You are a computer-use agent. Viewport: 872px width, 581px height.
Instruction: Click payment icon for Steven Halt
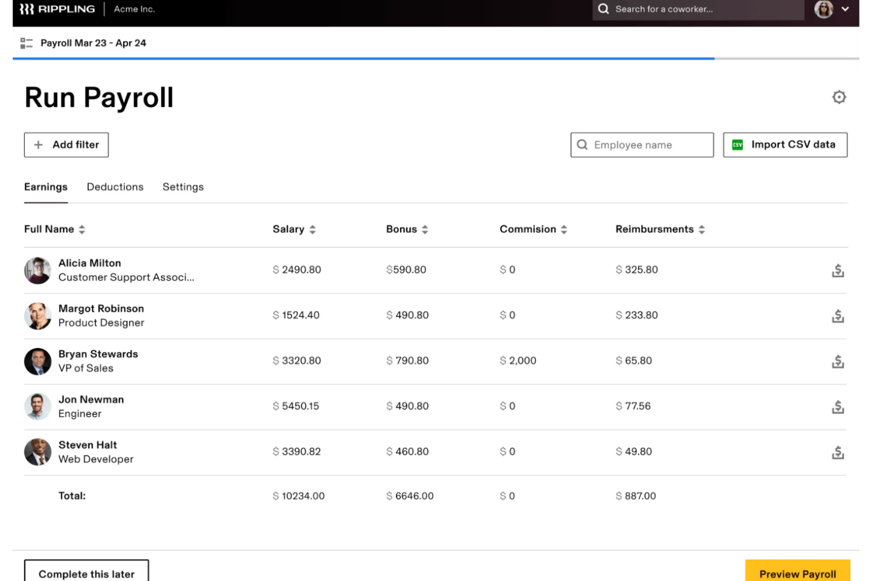tap(837, 452)
